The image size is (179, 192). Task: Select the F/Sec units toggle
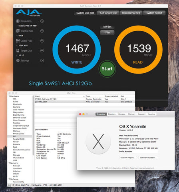(x=107, y=32)
